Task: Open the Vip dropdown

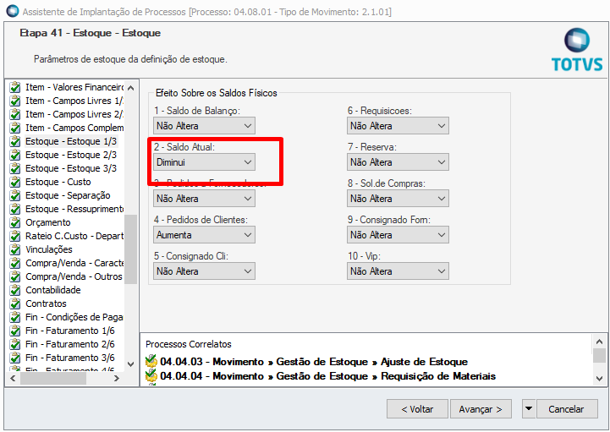Action: click(x=398, y=271)
